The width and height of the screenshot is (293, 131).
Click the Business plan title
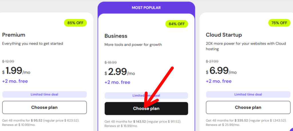(x=116, y=36)
